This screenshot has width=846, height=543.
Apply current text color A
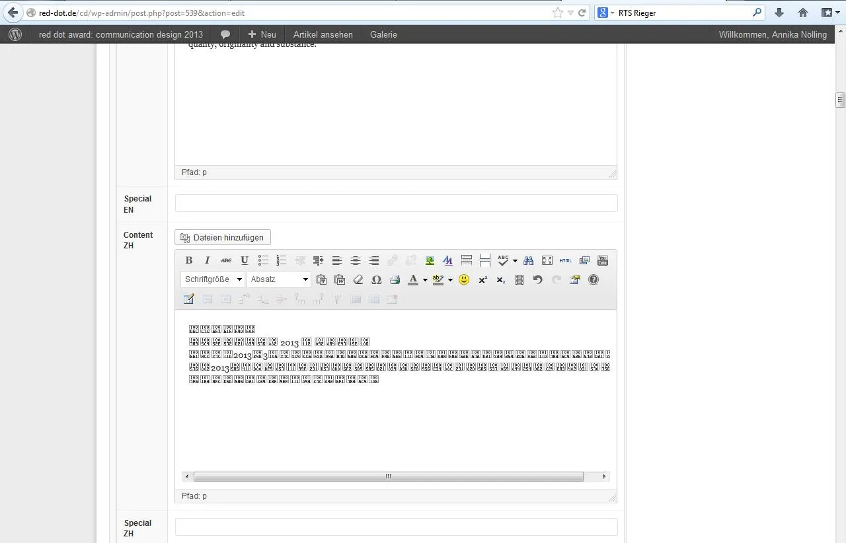tap(413, 279)
